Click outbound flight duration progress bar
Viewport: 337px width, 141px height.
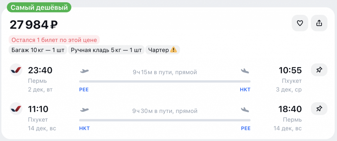tap(165, 81)
